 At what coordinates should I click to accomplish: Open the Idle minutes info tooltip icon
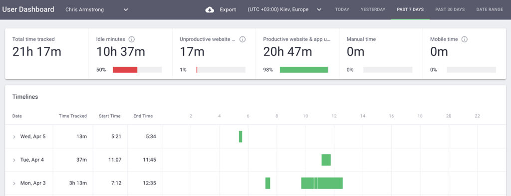point(132,39)
